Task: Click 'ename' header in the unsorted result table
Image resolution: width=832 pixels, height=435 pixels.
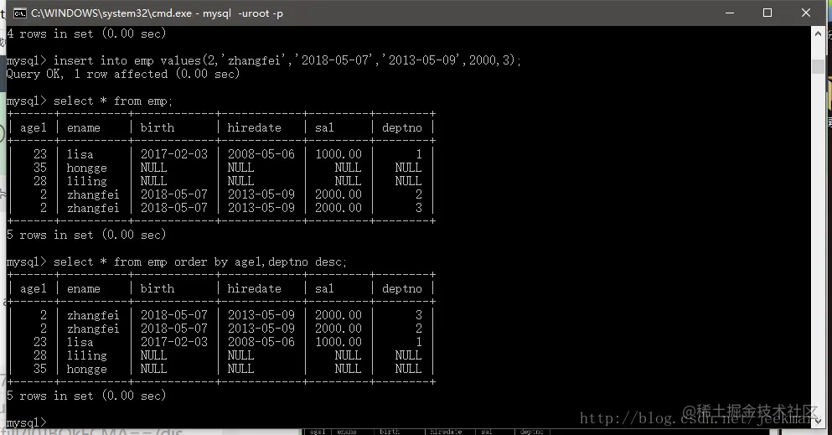Action: click(83, 128)
